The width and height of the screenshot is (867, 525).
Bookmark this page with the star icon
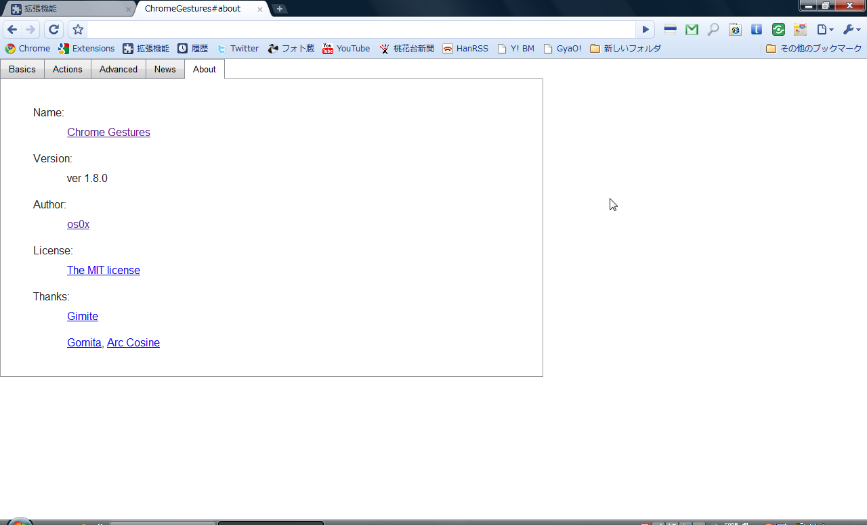tap(78, 30)
